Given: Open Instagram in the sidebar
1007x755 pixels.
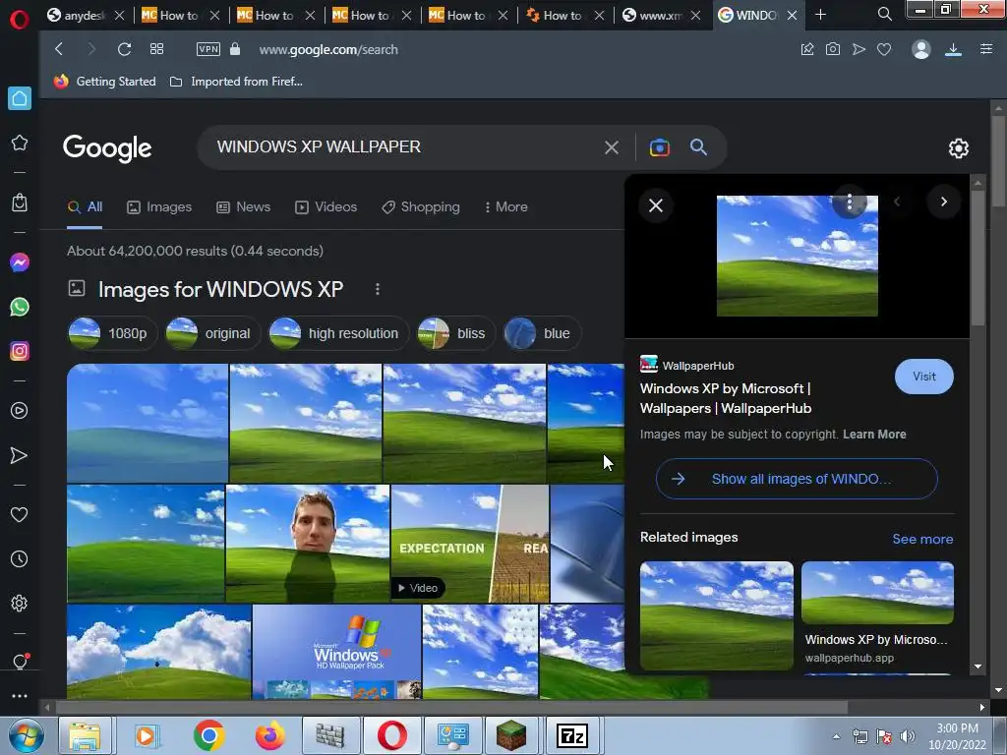Looking at the screenshot, I should (x=20, y=351).
